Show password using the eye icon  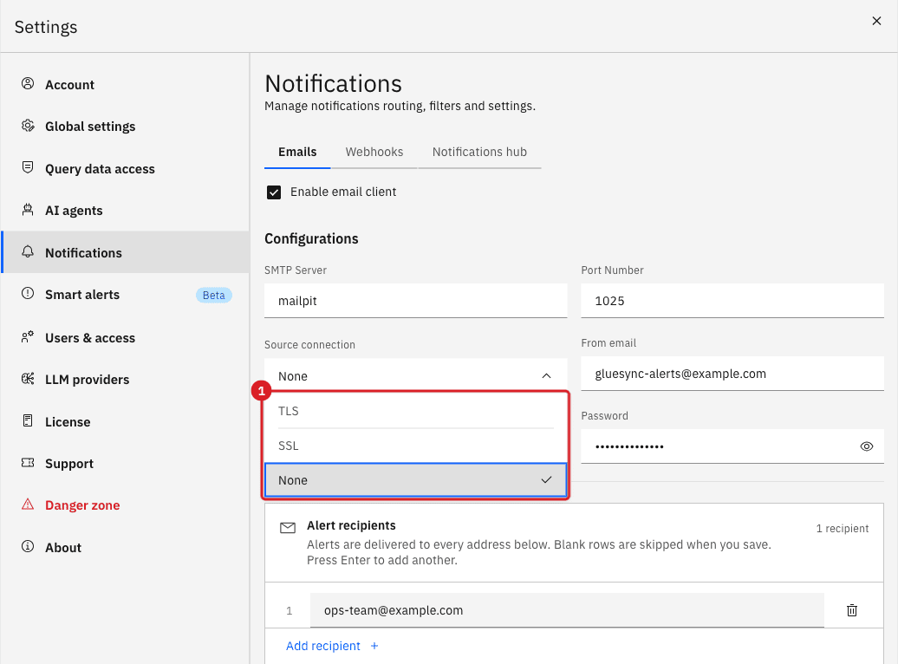867,446
